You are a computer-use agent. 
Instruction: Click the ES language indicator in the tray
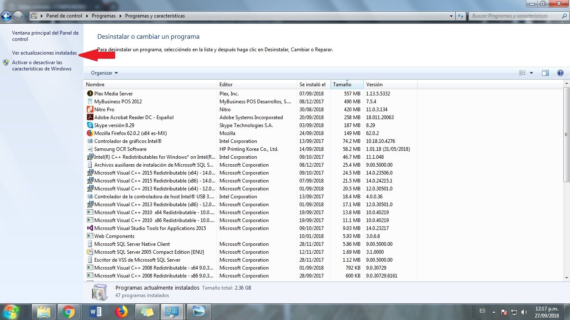tap(482, 311)
